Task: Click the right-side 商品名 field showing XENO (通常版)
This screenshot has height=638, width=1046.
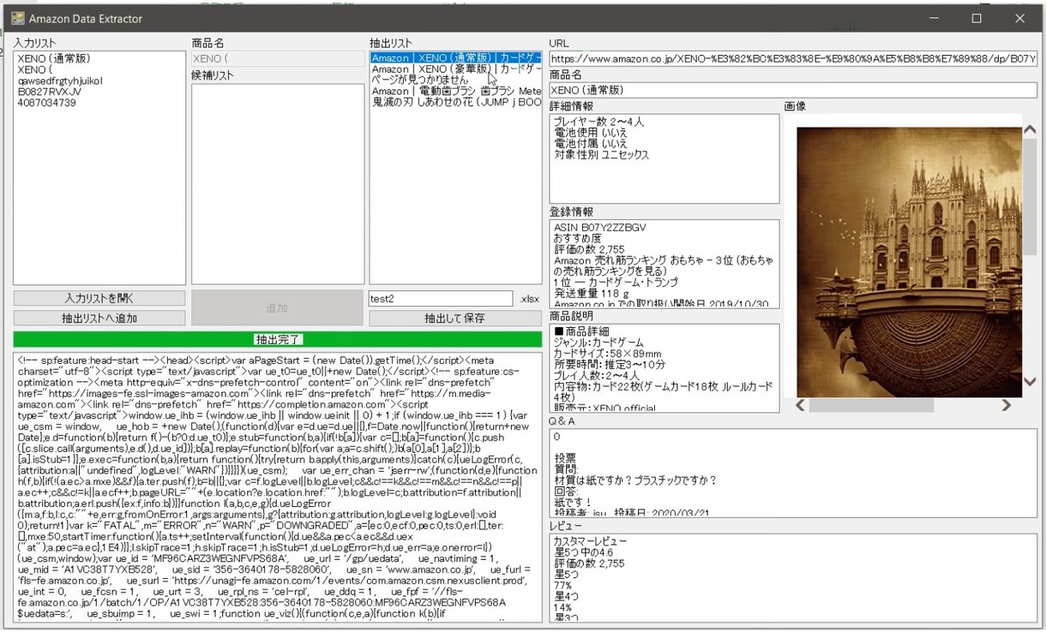Action: click(x=793, y=90)
